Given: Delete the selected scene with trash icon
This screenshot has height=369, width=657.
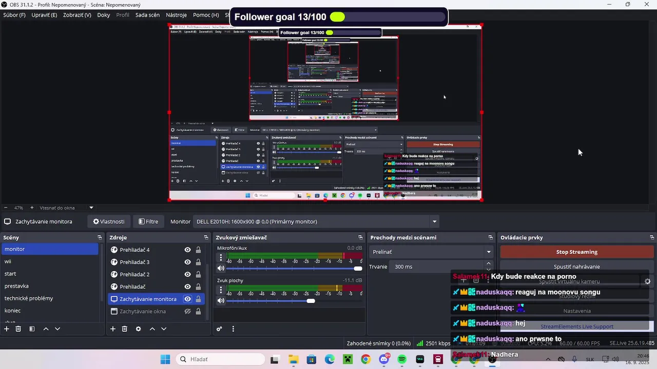Looking at the screenshot, I should (x=18, y=329).
